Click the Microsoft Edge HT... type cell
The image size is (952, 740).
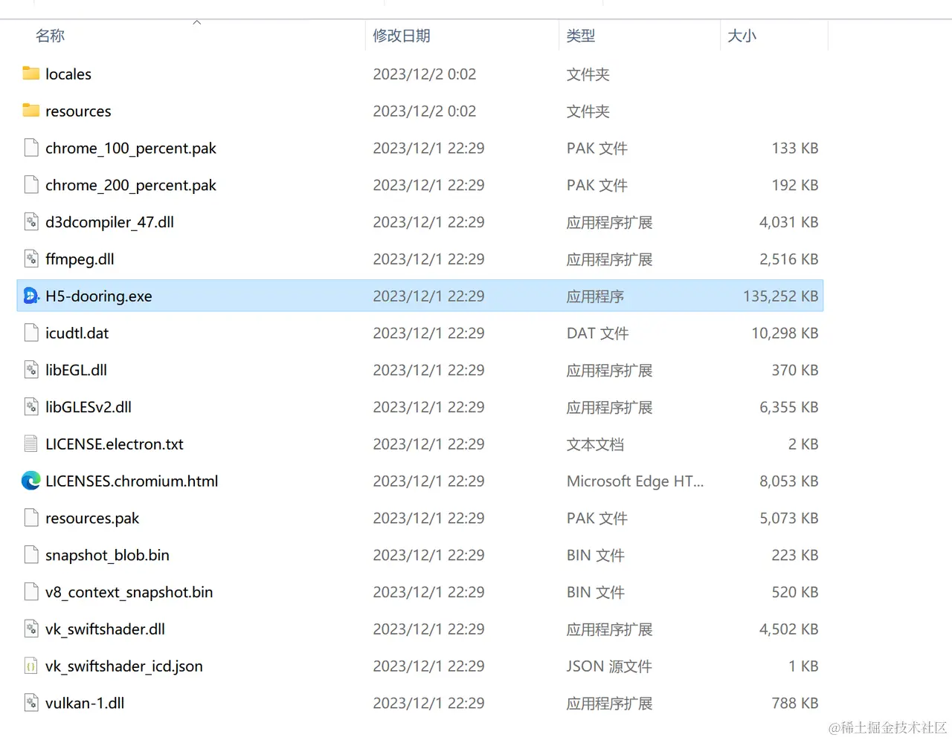[635, 481]
